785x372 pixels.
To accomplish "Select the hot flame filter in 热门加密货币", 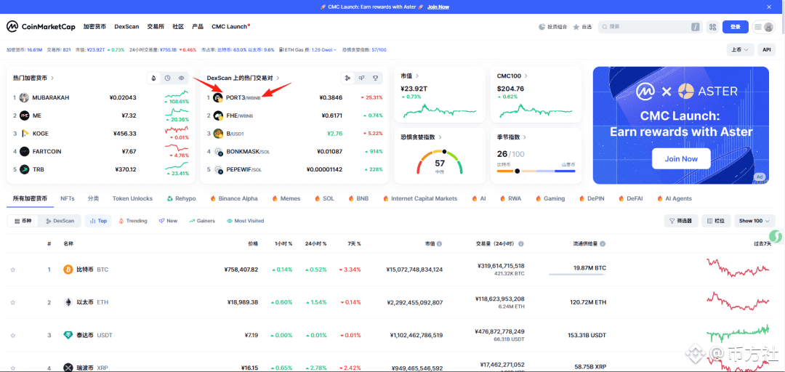I will (153, 78).
